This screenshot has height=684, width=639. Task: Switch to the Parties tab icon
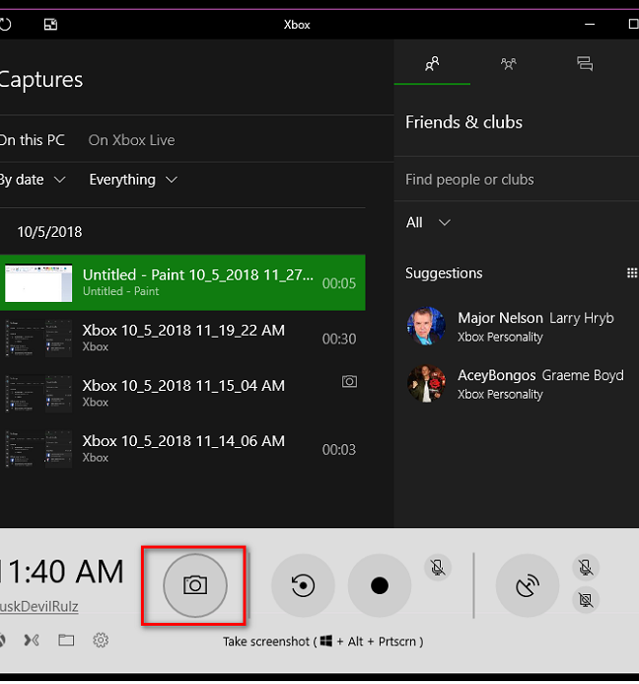[x=508, y=64]
